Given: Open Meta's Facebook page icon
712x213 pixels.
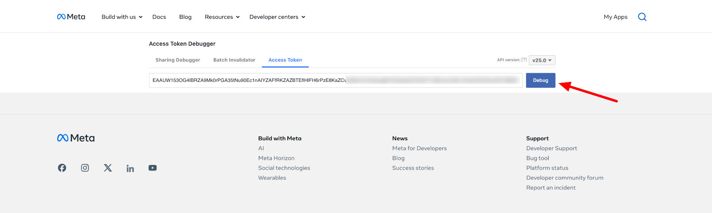Looking at the screenshot, I should pyautogui.click(x=62, y=168).
